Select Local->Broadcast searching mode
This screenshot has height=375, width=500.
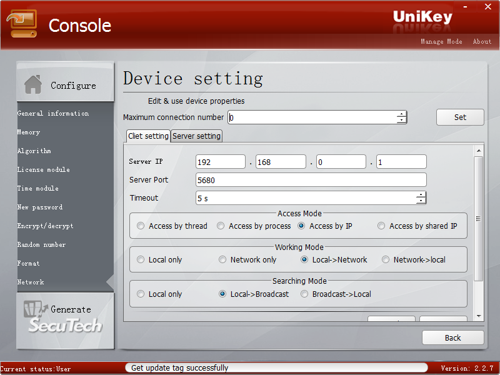click(x=254, y=294)
